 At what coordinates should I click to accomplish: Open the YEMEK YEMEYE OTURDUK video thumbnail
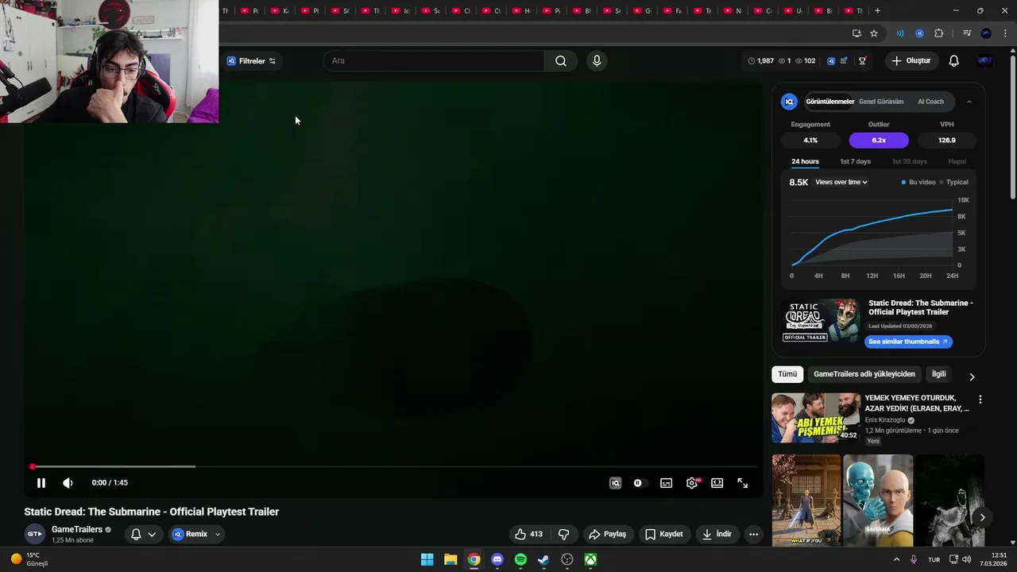click(x=816, y=418)
